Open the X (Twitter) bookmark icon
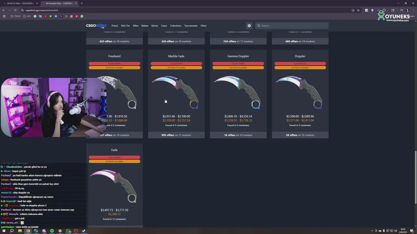 click(61, 16)
